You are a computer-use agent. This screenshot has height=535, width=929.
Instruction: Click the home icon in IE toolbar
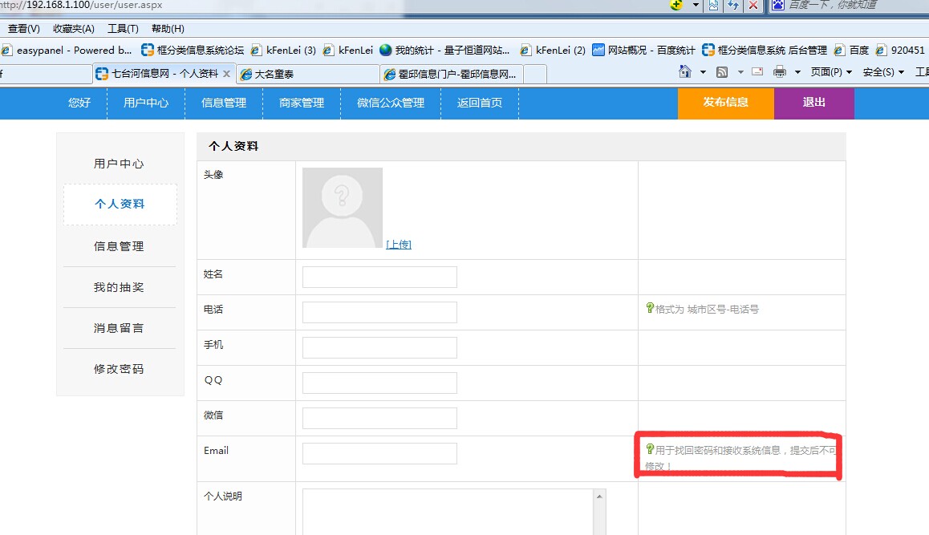[684, 72]
